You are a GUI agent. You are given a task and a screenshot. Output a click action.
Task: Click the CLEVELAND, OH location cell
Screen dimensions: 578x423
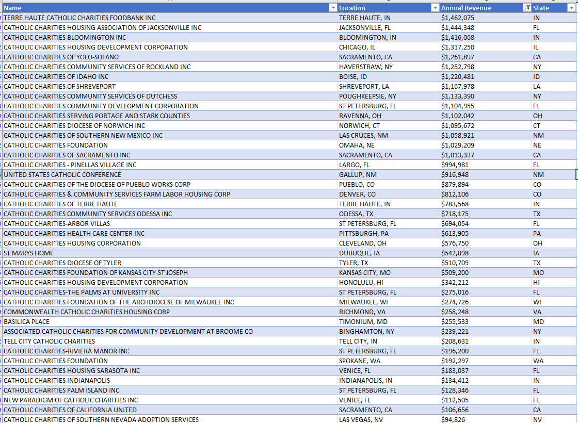pyautogui.click(x=389, y=243)
